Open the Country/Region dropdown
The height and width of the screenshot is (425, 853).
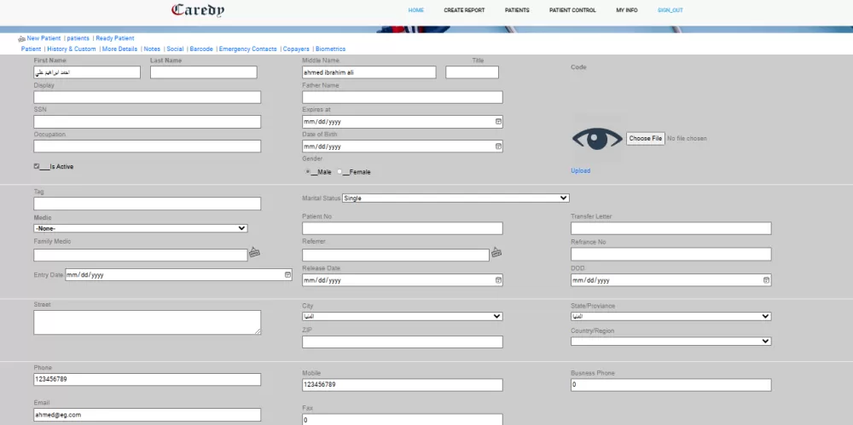click(670, 342)
